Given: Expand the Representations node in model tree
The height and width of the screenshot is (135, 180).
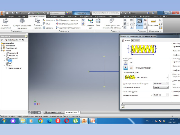Looking at the screenshot, I should click(x=2, y=48).
